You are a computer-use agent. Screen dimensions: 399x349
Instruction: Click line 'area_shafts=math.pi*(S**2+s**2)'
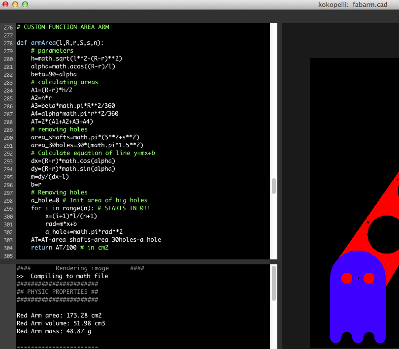[x=85, y=137]
